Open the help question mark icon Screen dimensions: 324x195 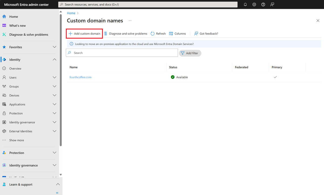coord(263,4)
